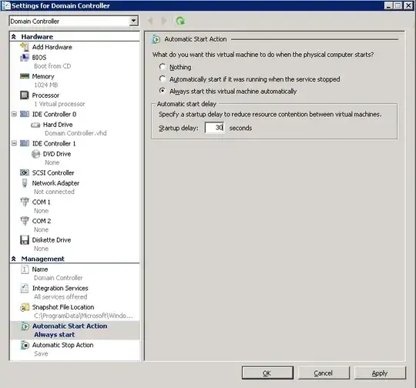
Task: Minimize the Settings window
Action: tap(388, 5)
